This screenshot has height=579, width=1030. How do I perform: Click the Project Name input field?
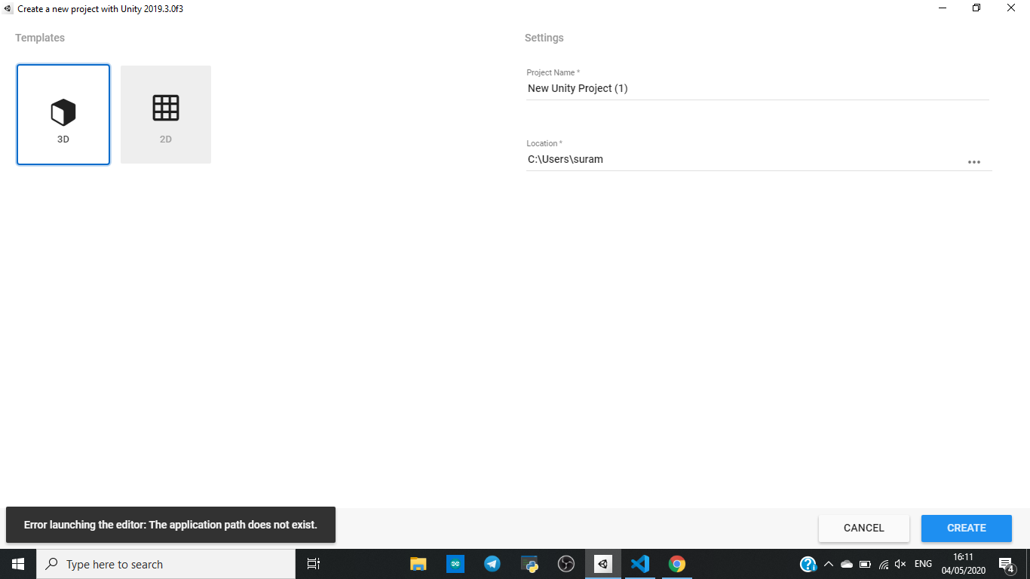[x=757, y=88]
